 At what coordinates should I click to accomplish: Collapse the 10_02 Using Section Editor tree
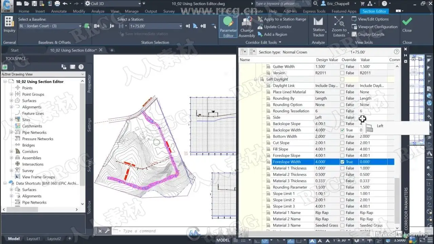click(x=5, y=82)
